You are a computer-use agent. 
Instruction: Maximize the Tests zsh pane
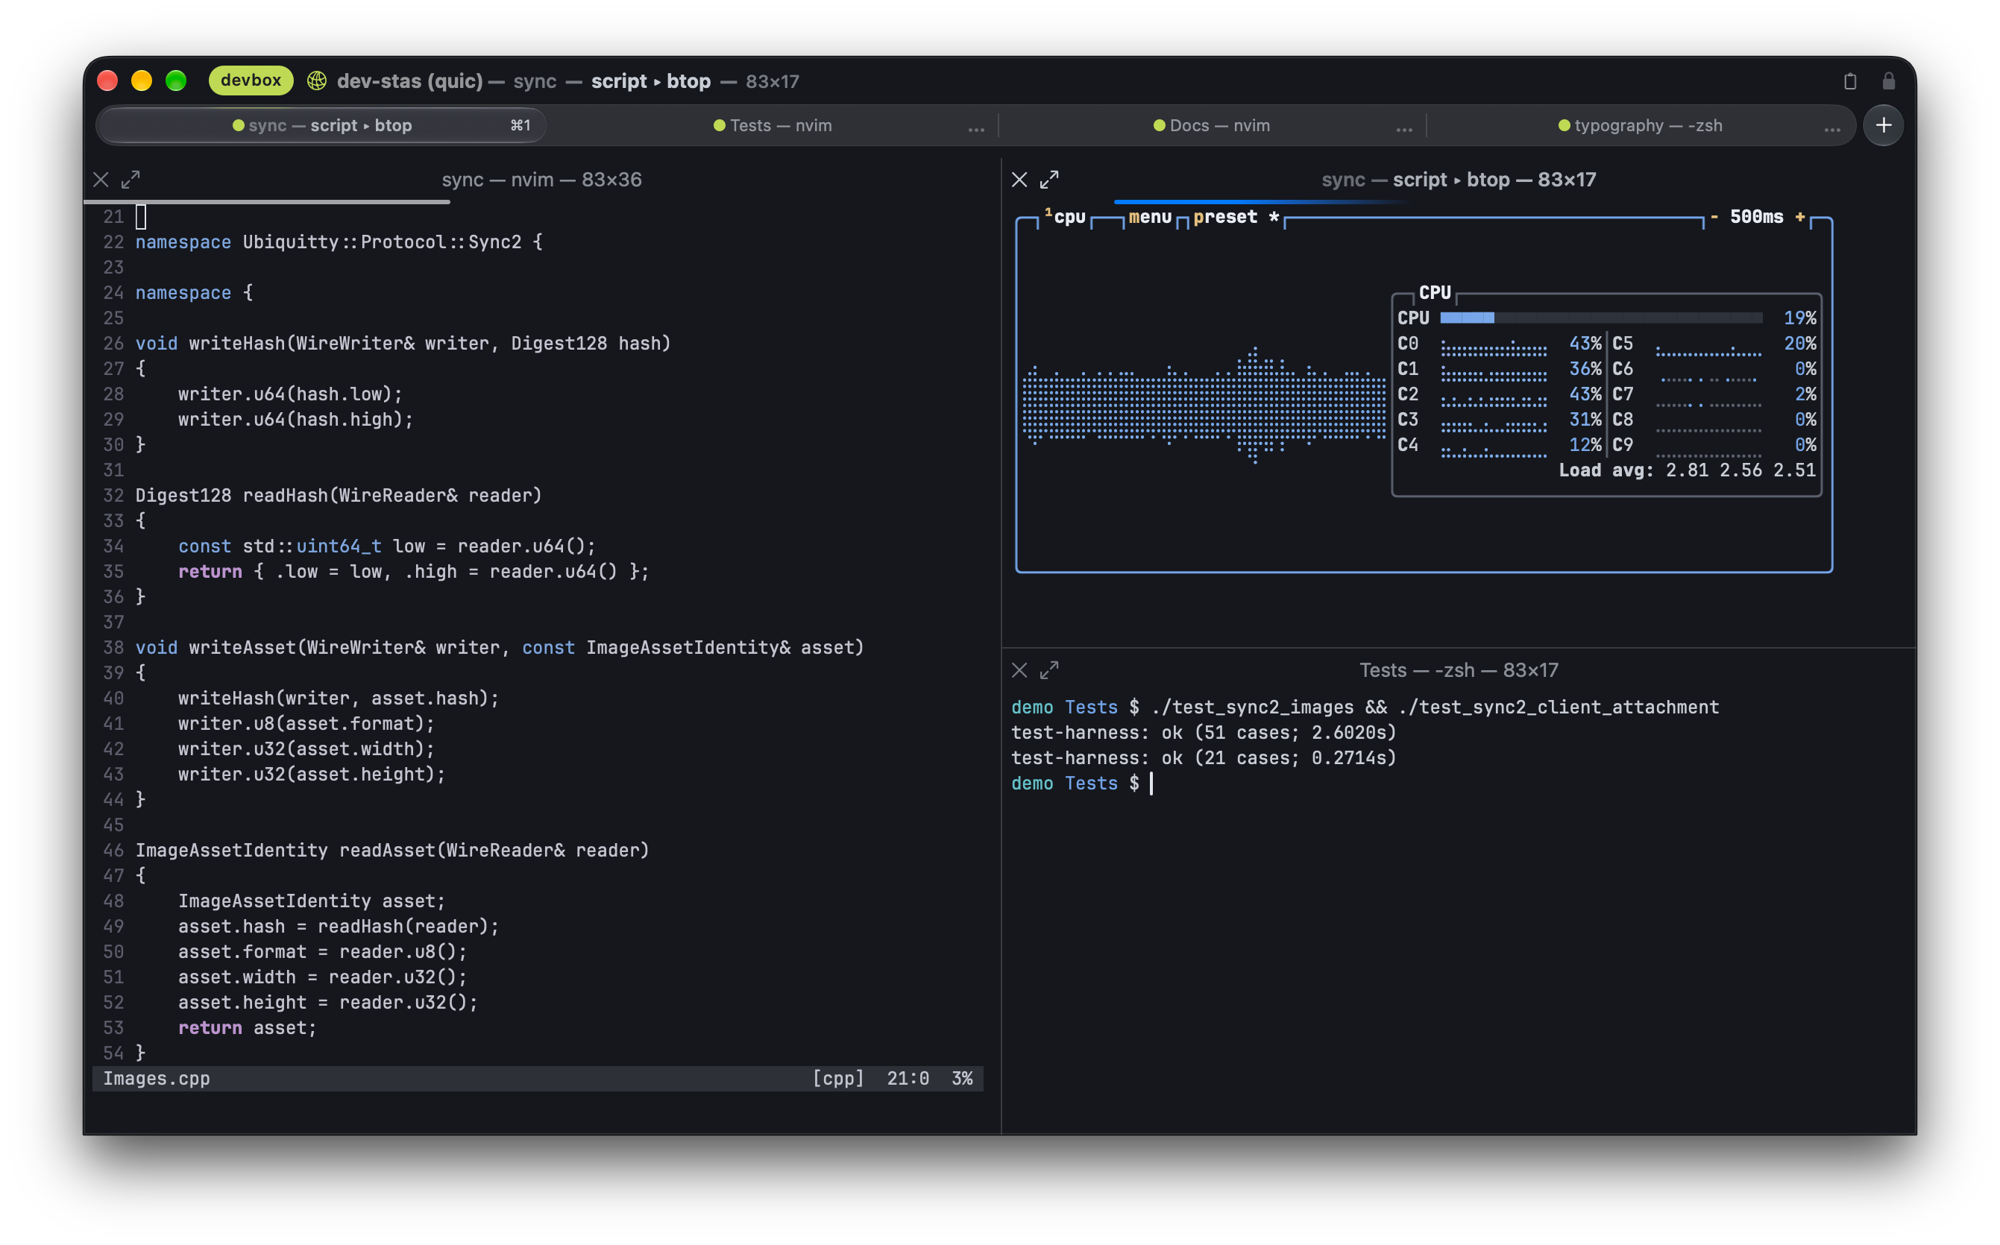click(1049, 670)
